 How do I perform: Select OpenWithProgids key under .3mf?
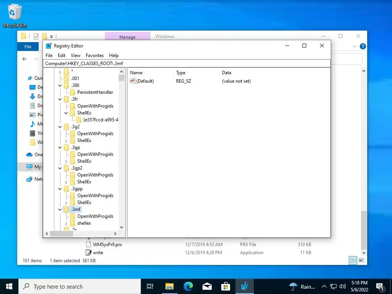pyautogui.click(x=95, y=216)
